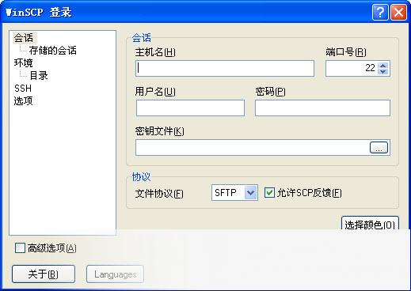The height and width of the screenshot is (291, 411).
Task: Increase port number with up arrow
Action: [383, 65]
